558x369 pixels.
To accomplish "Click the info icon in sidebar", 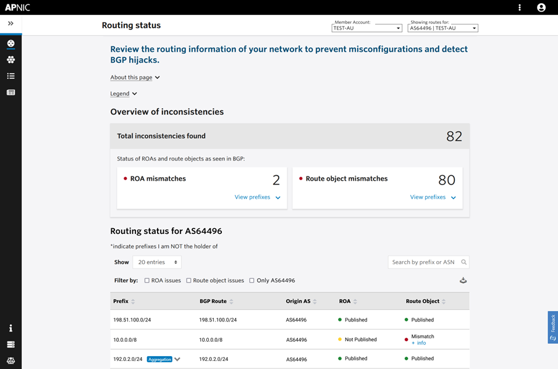I will point(11,328).
